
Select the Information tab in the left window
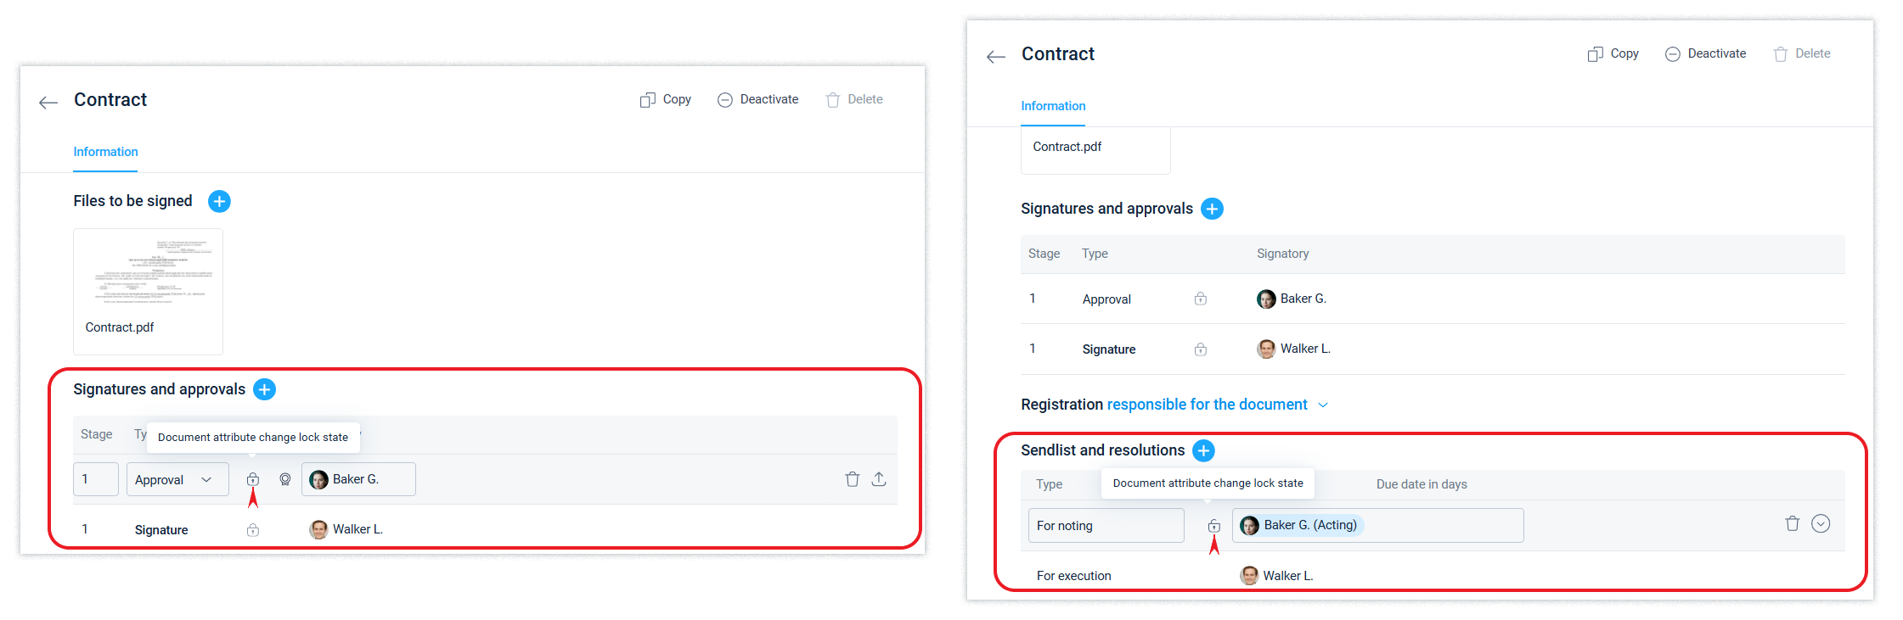(105, 152)
